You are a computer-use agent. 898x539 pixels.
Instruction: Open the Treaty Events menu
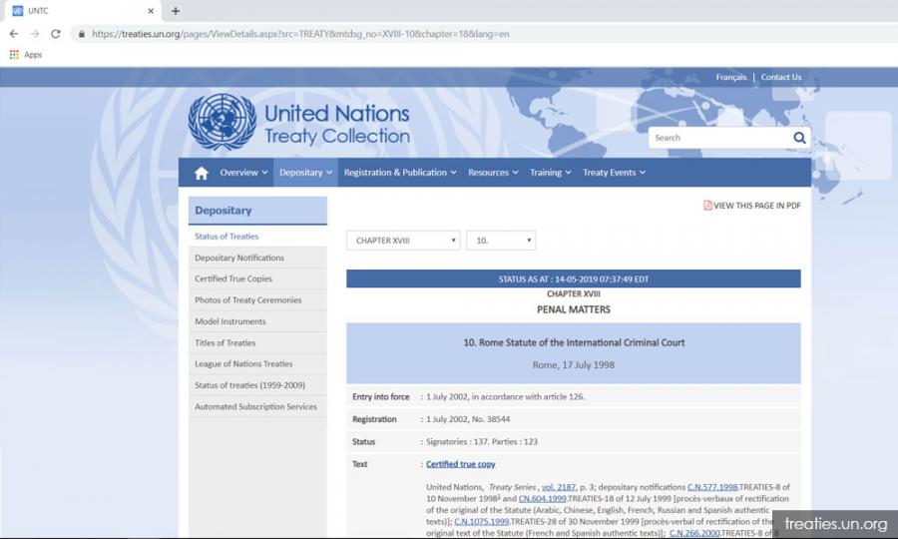tap(614, 173)
